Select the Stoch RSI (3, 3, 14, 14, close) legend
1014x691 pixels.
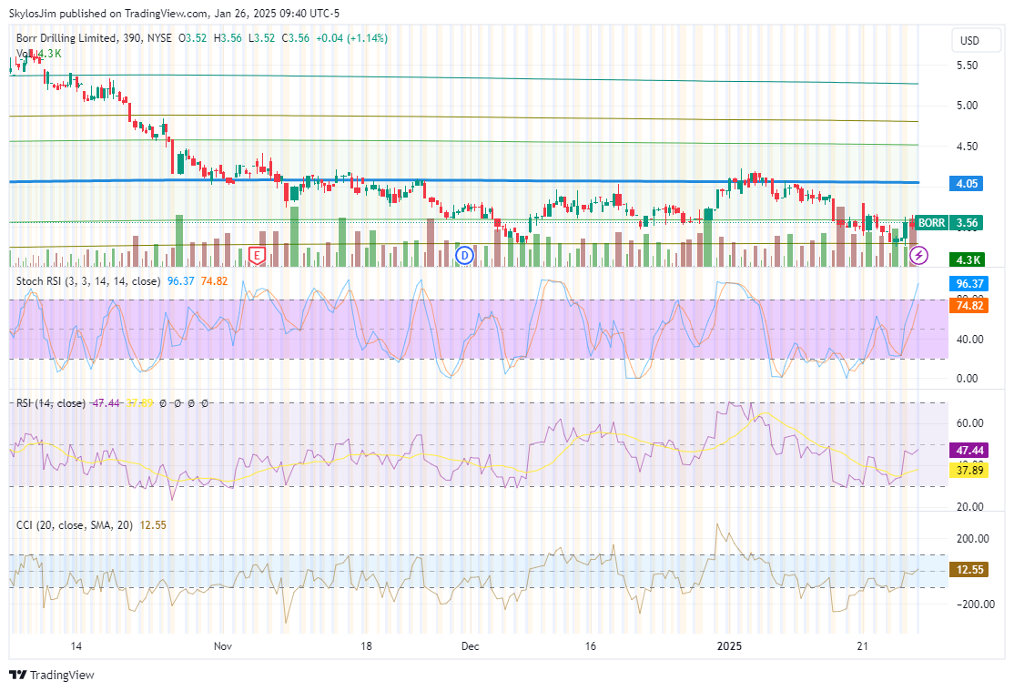click(x=88, y=281)
